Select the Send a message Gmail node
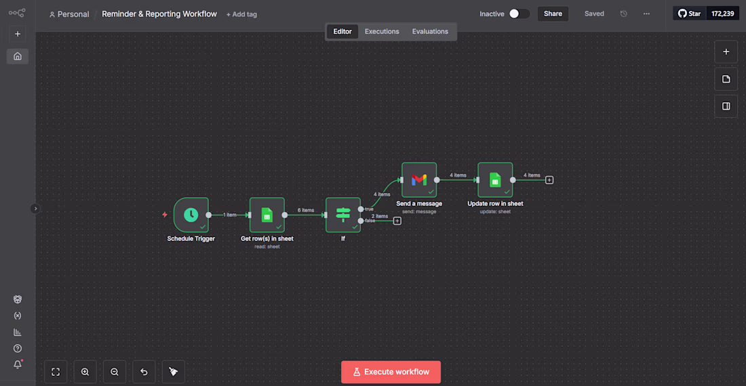The image size is (746, 386). [x=419, y=180]
